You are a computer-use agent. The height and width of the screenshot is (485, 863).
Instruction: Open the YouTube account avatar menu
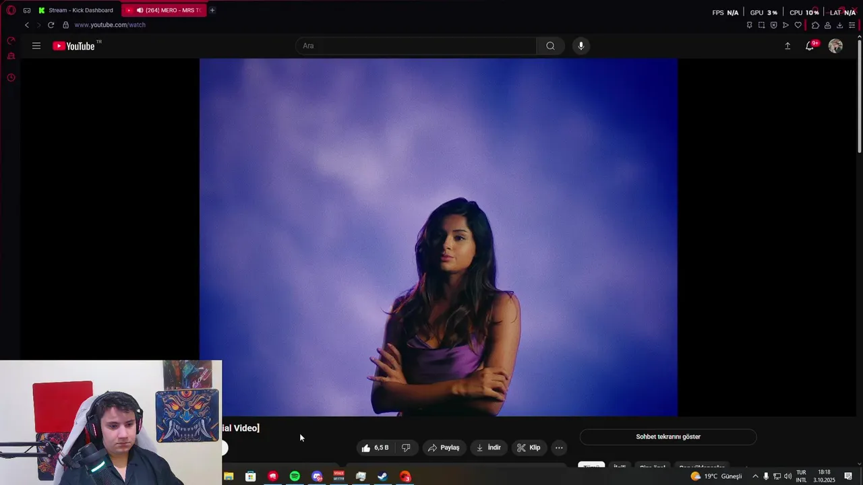[x=835, y=46]
